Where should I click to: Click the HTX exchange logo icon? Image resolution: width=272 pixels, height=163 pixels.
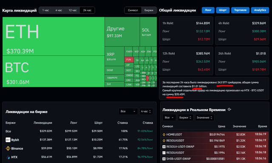pyautogui.click(x=8, y=157)
